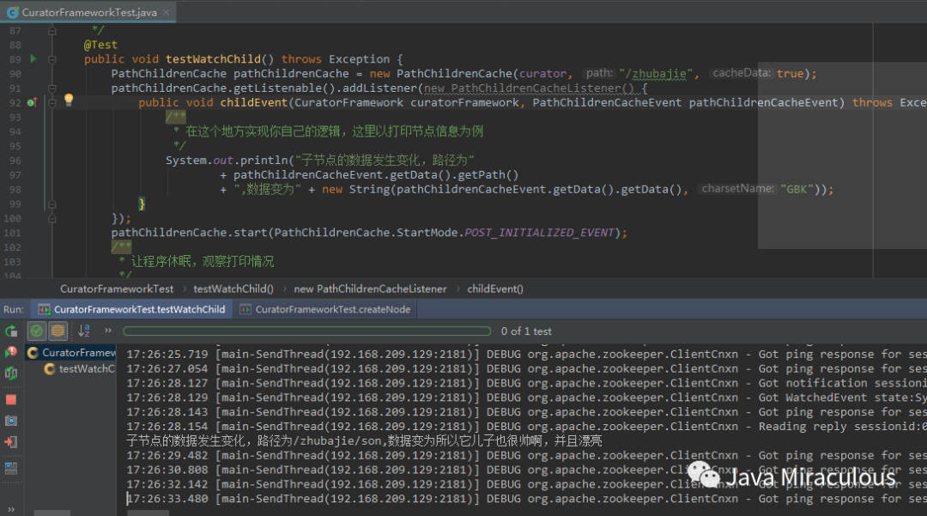Click CuratorFrameworkTest breadcrumb

tap(117, 289)
